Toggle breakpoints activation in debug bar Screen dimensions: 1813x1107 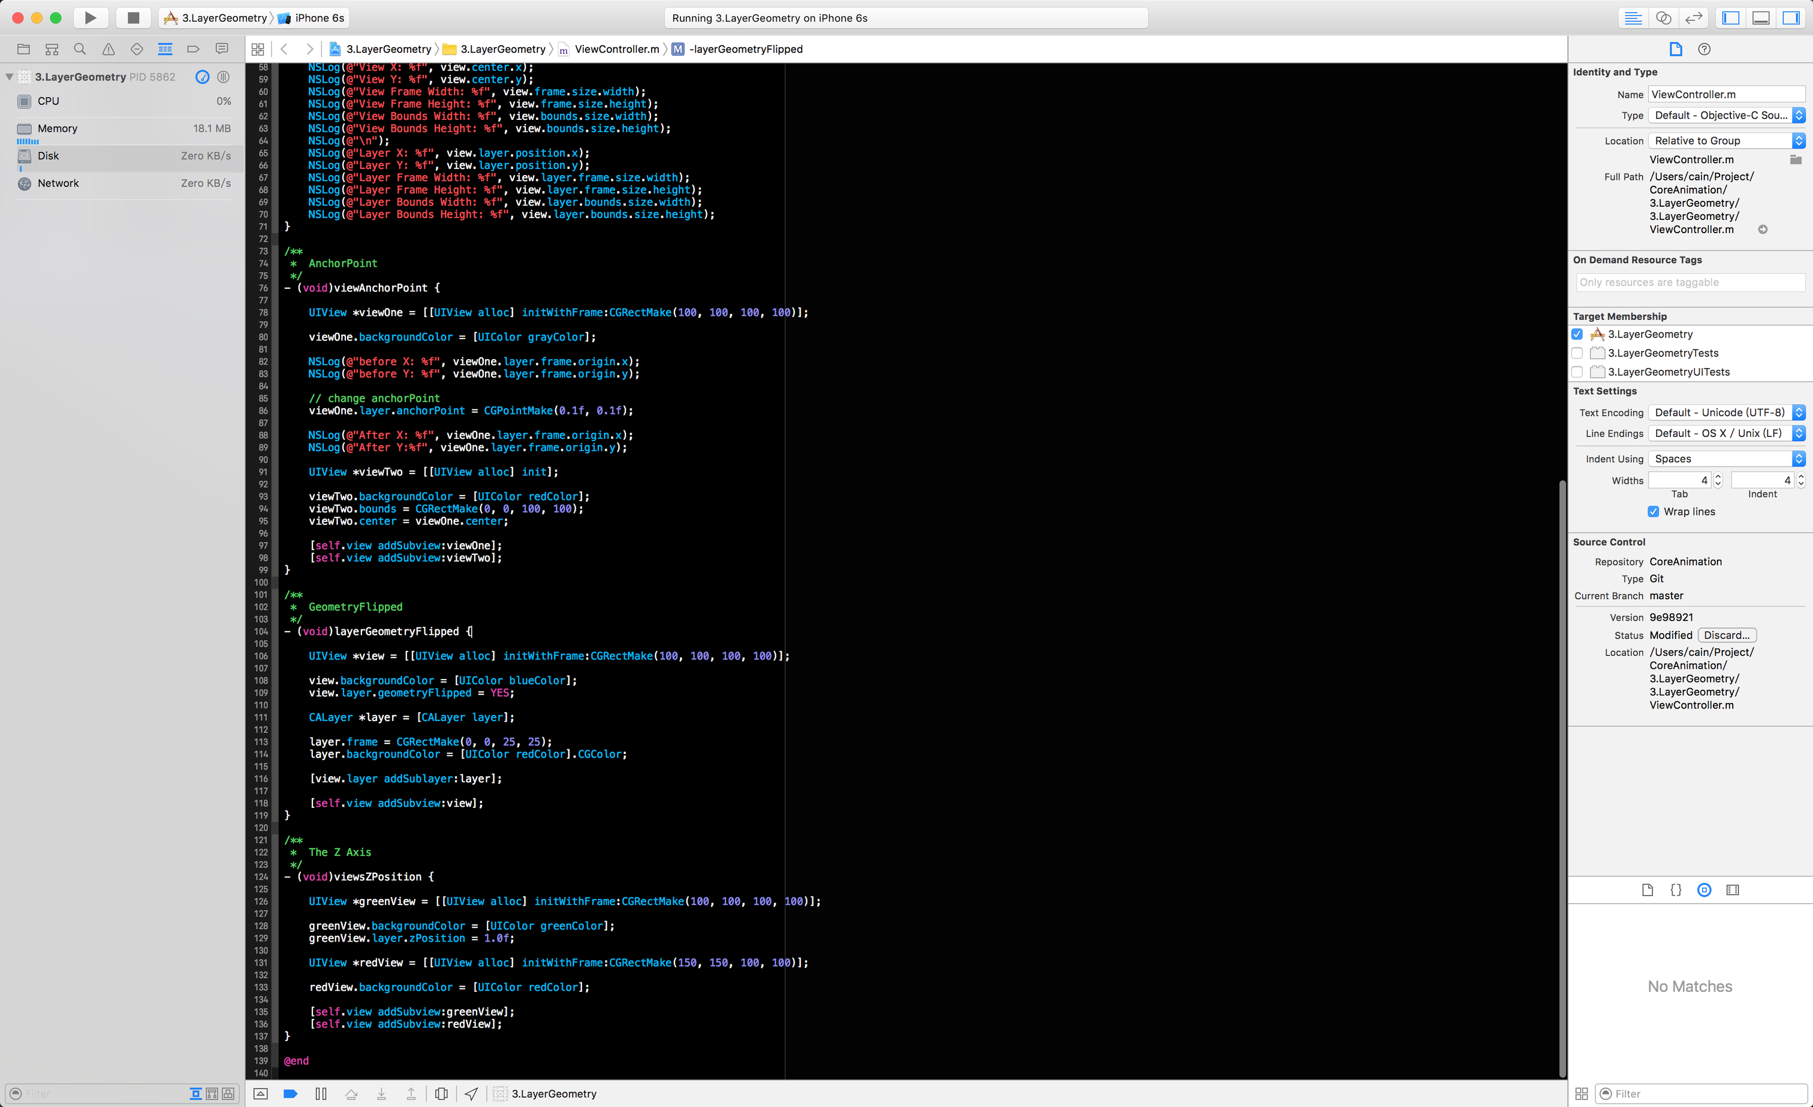(291, 1094)
